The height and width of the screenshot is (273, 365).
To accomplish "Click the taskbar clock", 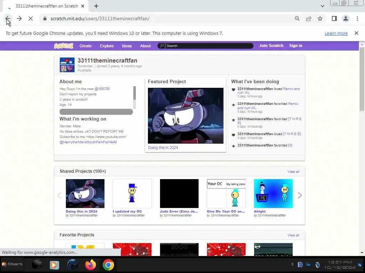I will pyautogui.click(x=340, y=265).
